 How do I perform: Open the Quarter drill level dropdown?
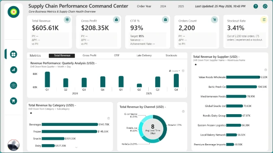(174, 71)
